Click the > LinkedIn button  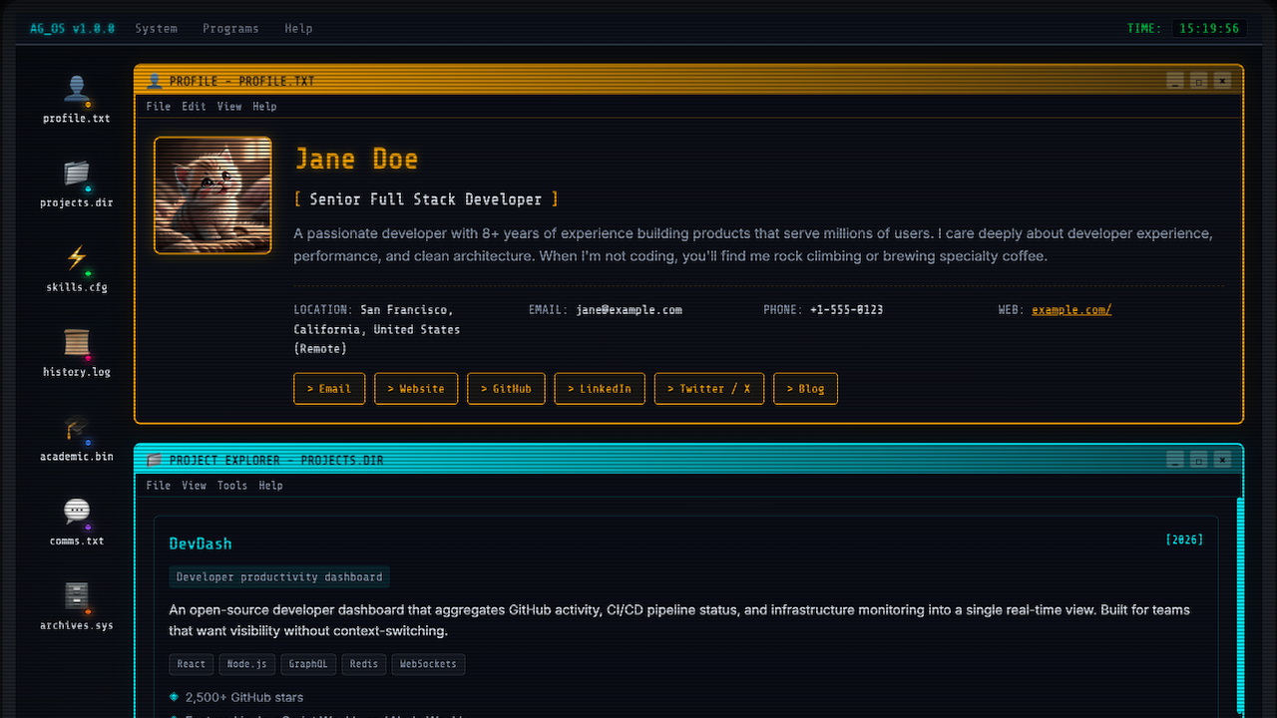pyautogui.click(x=600, y=389)
